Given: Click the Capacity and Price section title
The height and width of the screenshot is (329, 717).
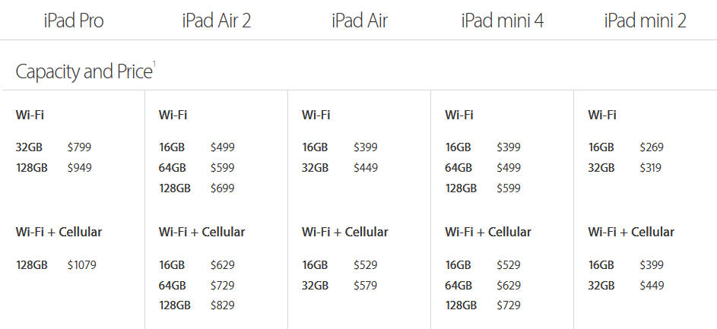Looking at the screenshot, I should [x=83, y=72].
